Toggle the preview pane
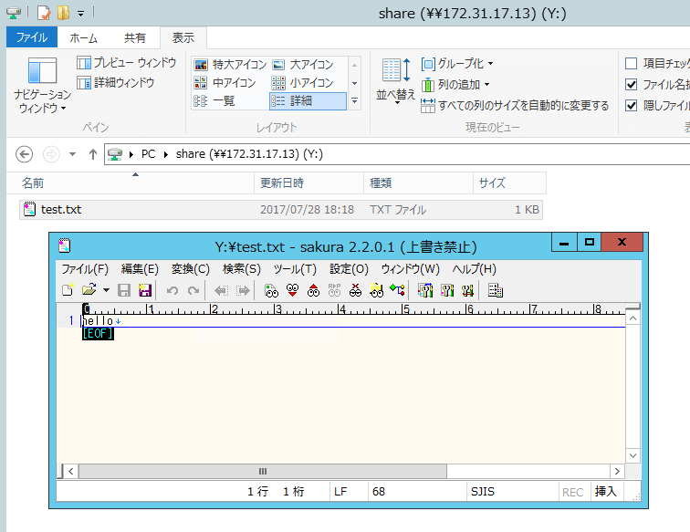 (x=126, y=63)
